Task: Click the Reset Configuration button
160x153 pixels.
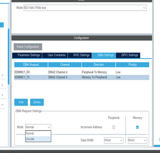Action: pos(28,47)
